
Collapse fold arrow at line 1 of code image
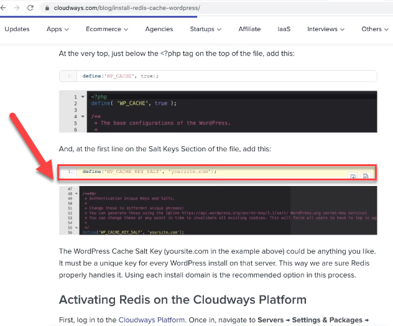click(83, 97)
